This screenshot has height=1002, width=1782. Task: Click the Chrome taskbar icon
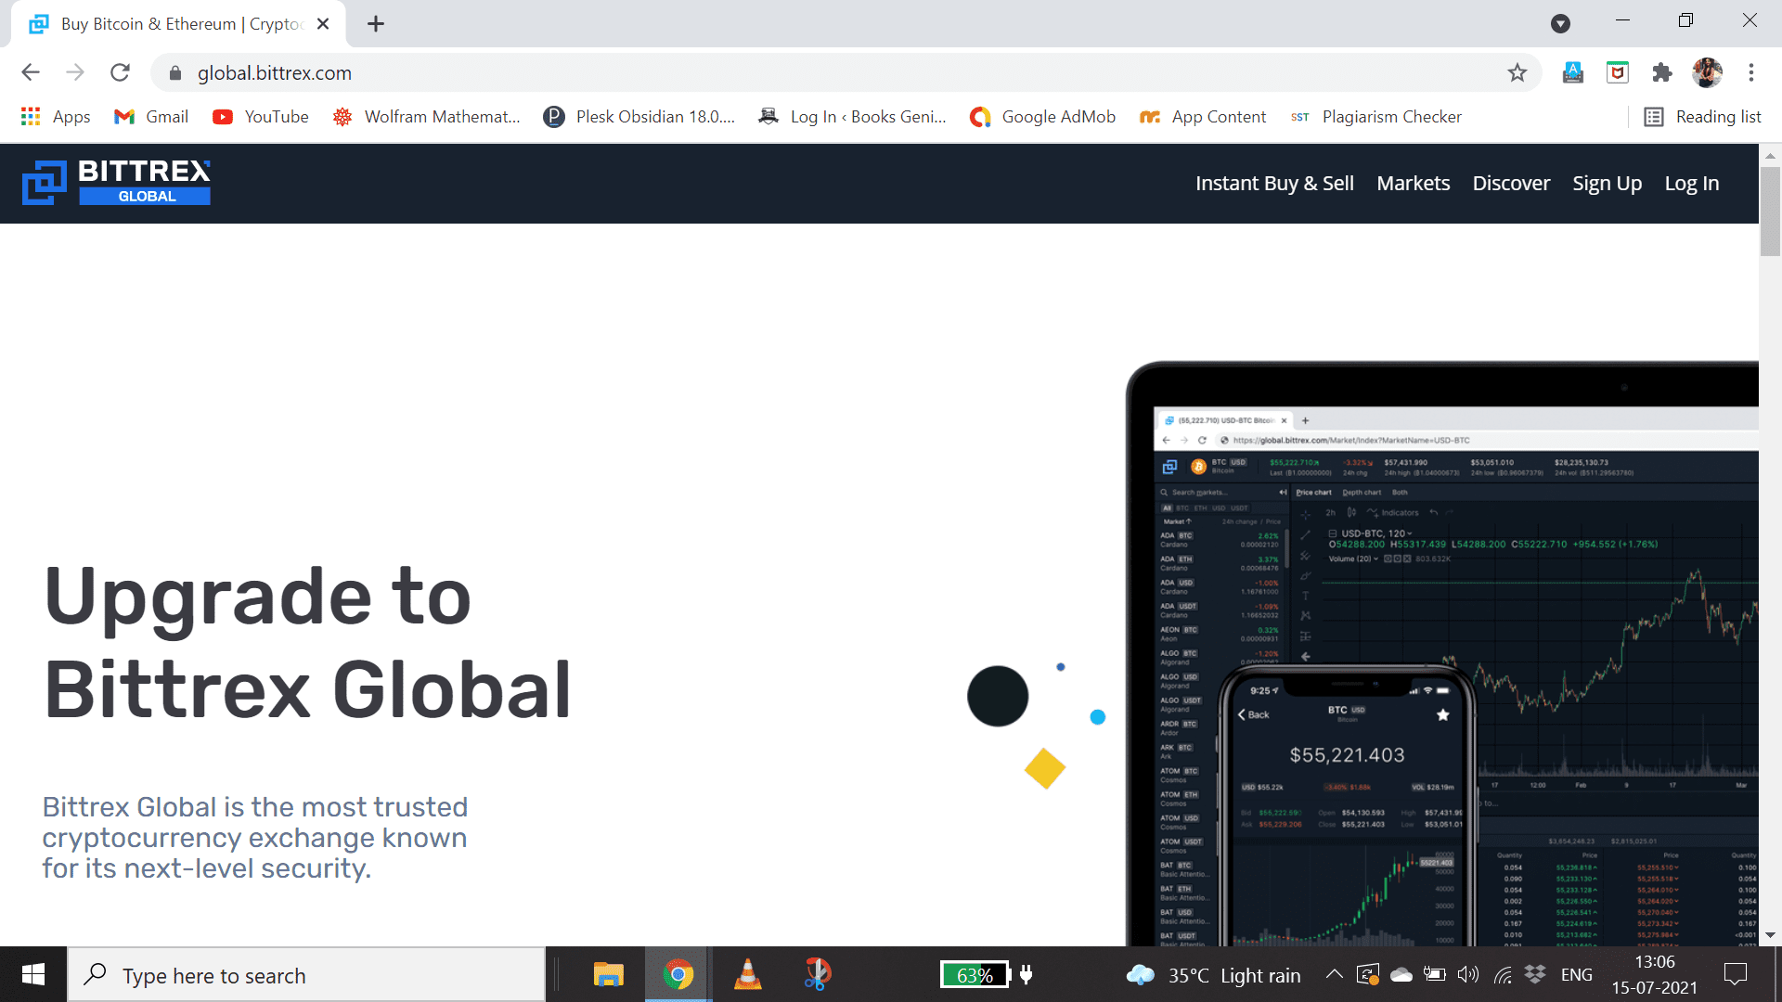pyautogui.click(x=678, y=974)
